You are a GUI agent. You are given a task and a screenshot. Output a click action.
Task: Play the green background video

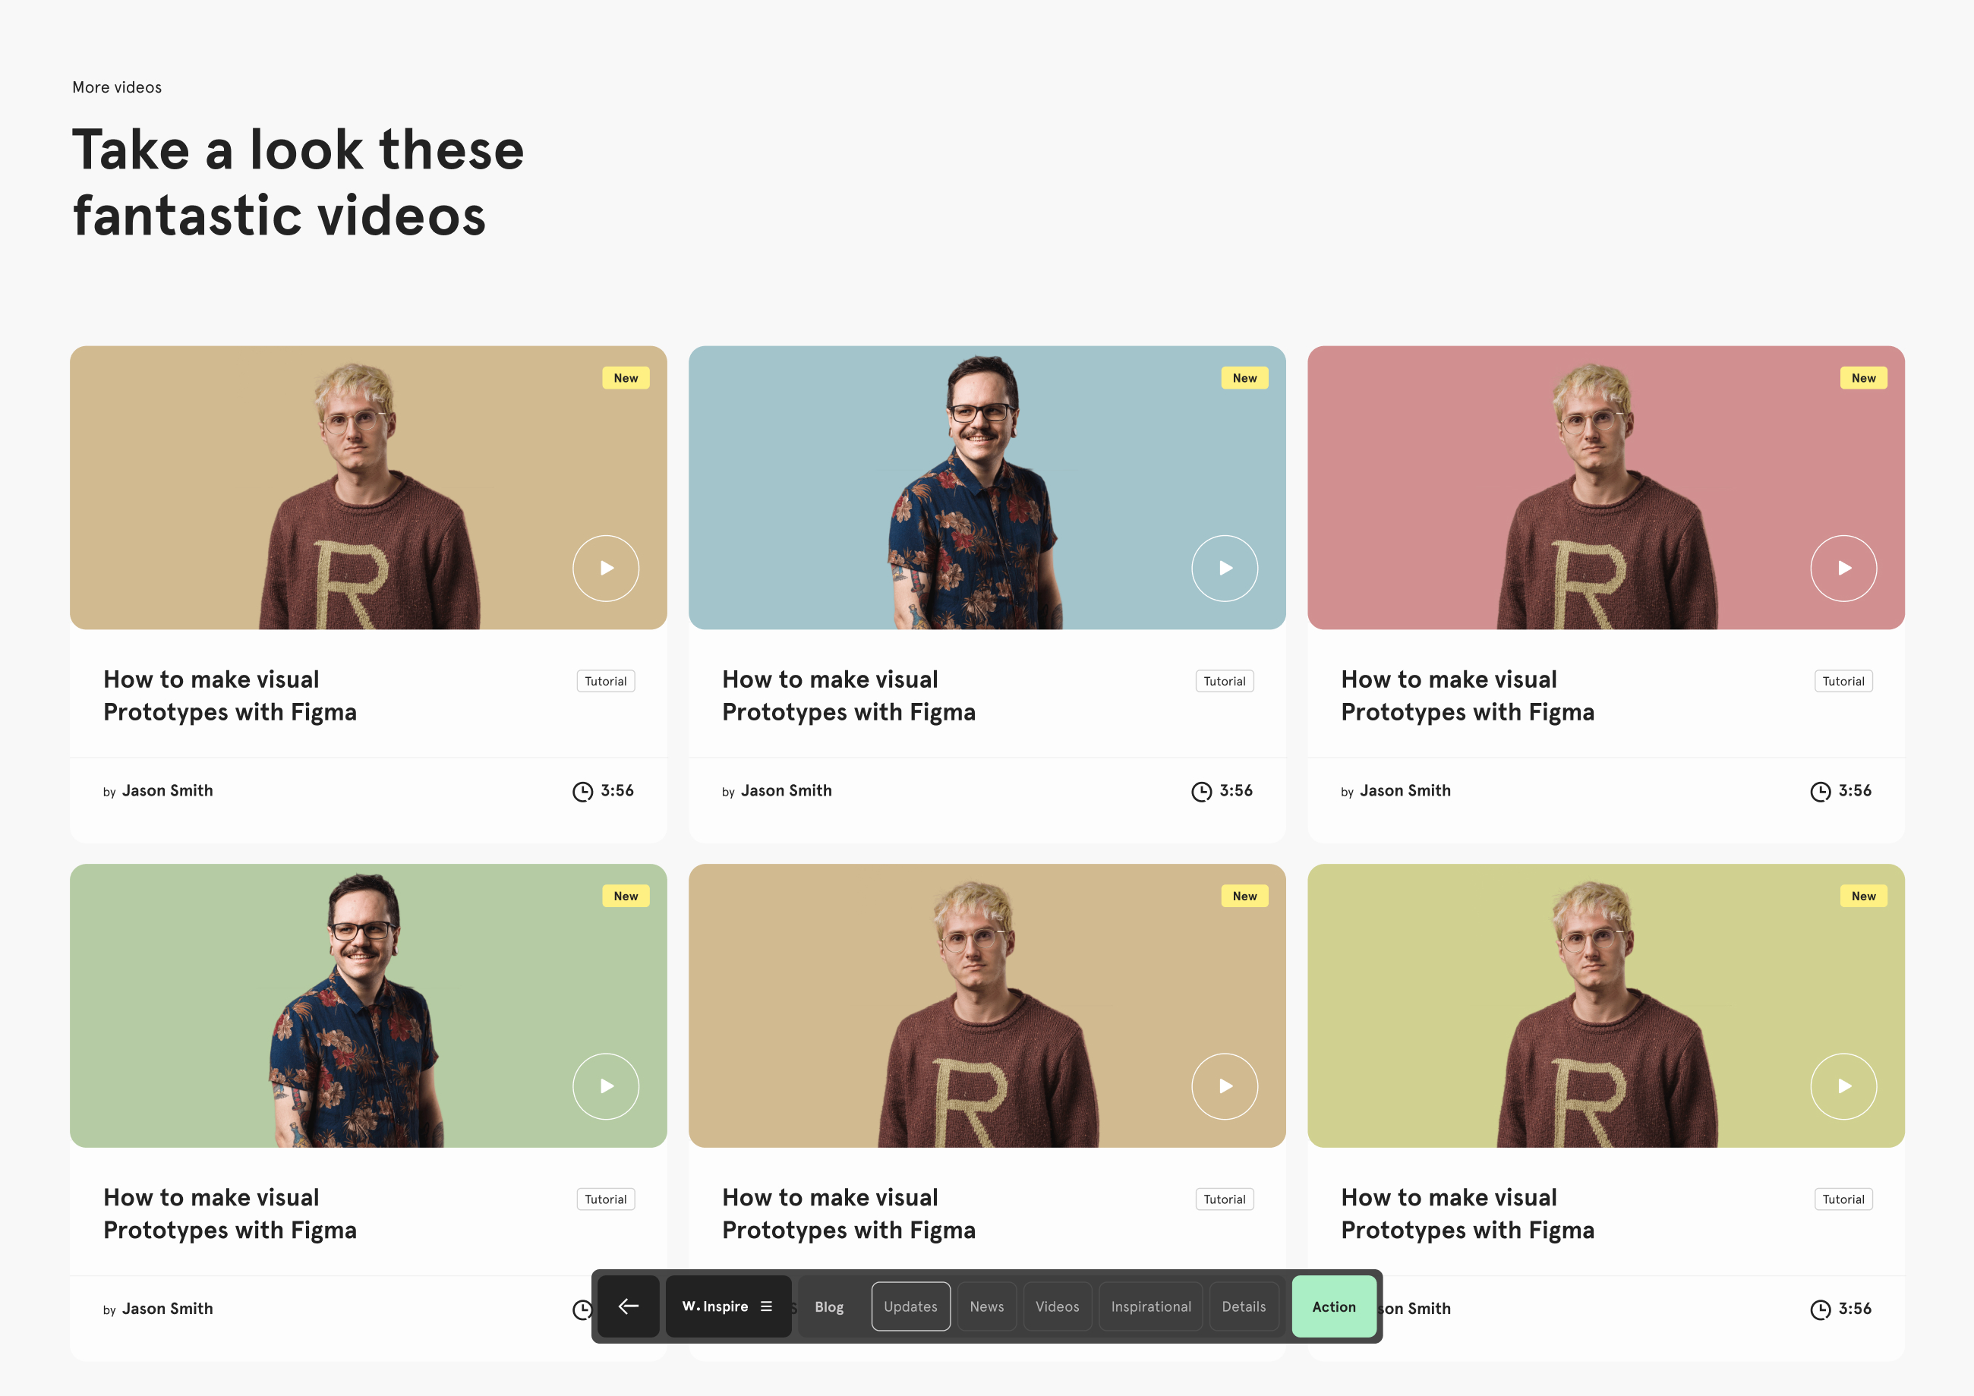(x=605, y=1086)
